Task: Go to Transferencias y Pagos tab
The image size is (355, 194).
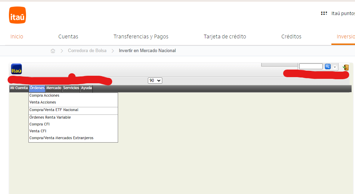Action: coord(141,37)
